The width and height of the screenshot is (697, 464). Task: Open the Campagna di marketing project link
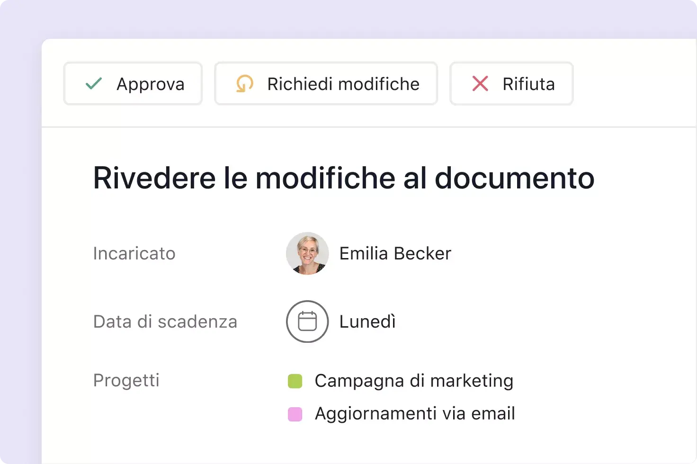tap(413, 380)
